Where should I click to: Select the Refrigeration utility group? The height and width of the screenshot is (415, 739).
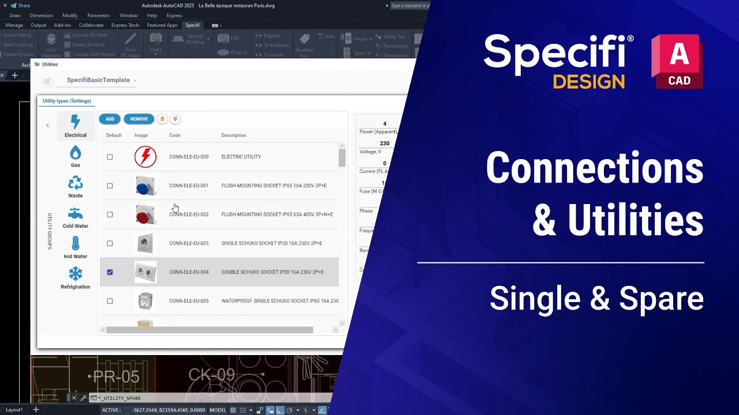75,278
